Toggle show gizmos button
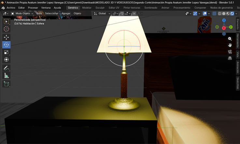 coord(195,14)
